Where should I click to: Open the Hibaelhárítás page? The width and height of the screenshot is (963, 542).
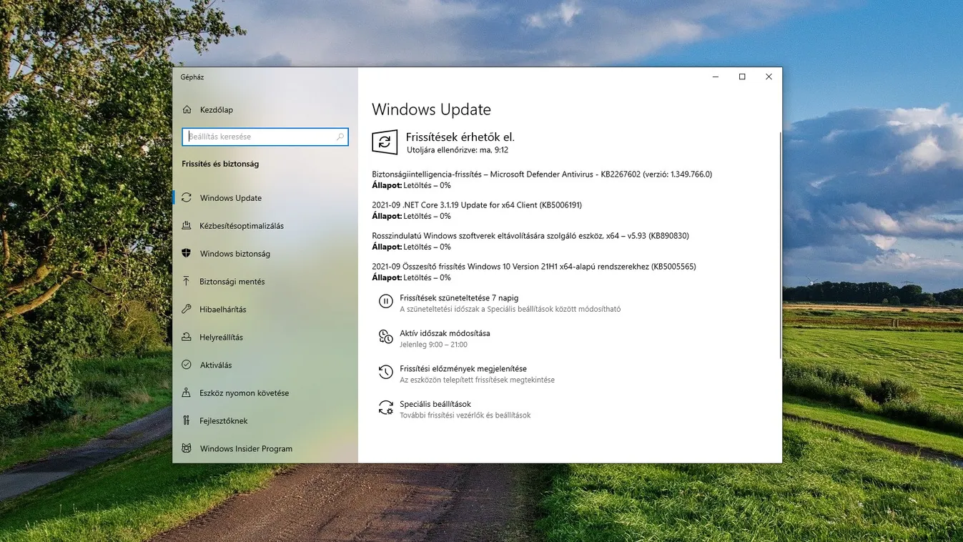[265, 309]
